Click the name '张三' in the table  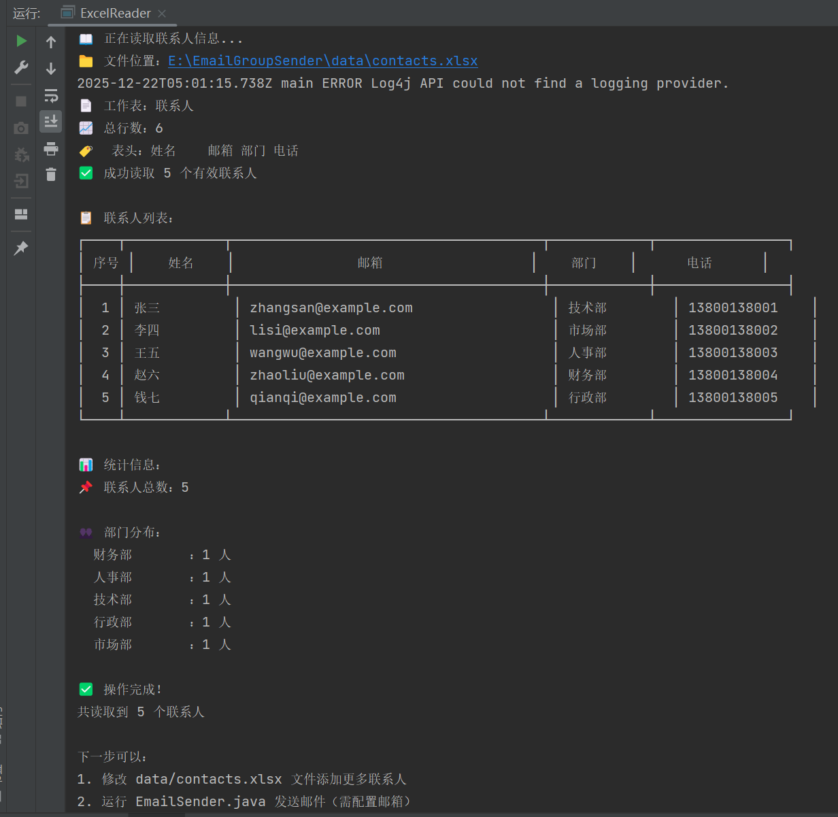coord(147,307)
